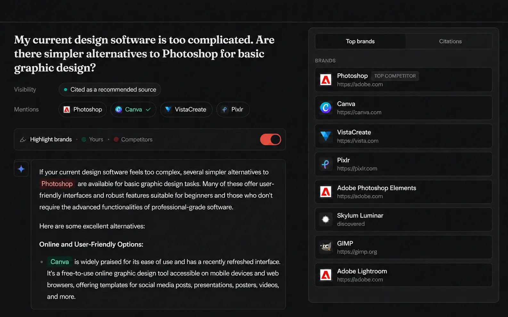Image resolution: width=508 pixels, height=317 pixels.
Task: Select the Photoshop mention chip
Action: [83, 110]
